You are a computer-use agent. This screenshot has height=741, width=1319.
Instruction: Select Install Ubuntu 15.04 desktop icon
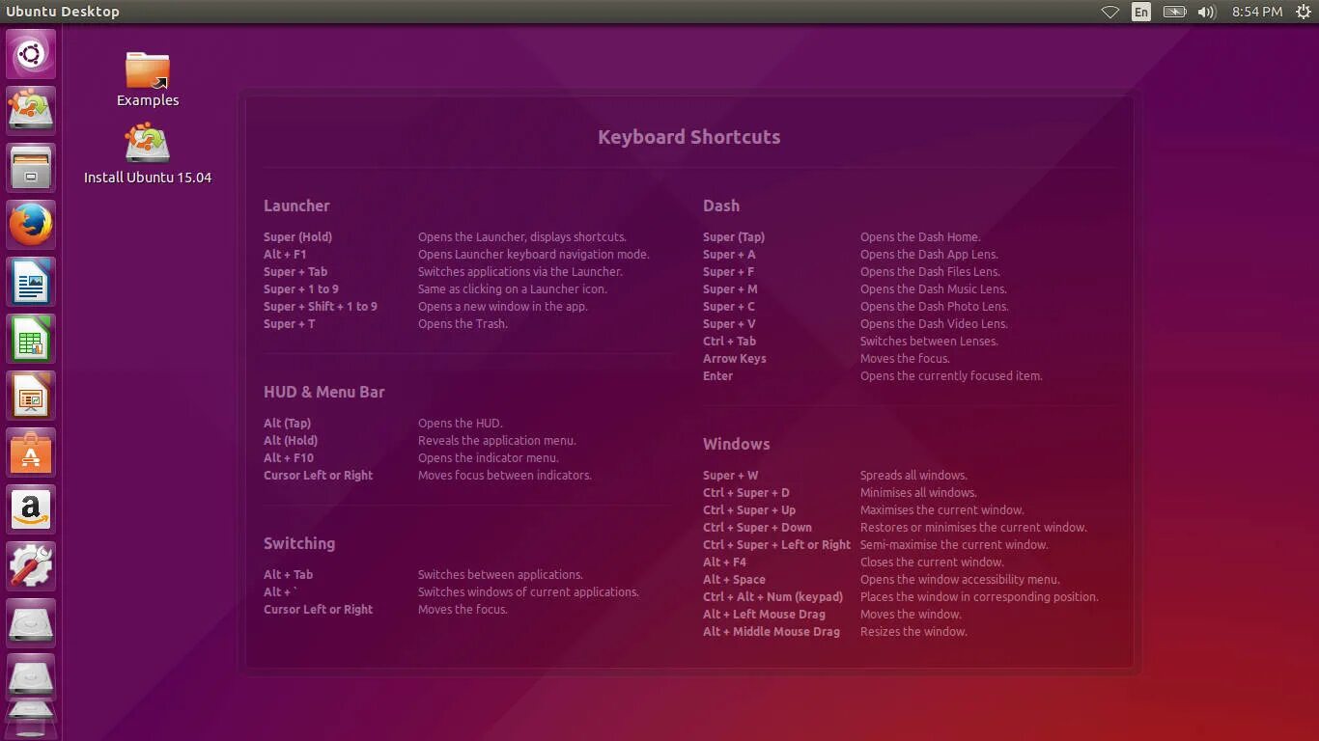click(148, 154)
